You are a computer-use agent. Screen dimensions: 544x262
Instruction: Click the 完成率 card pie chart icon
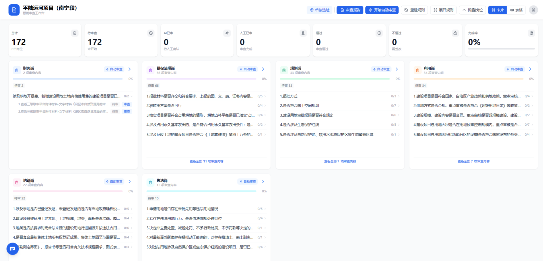click(x=531, y=33)
